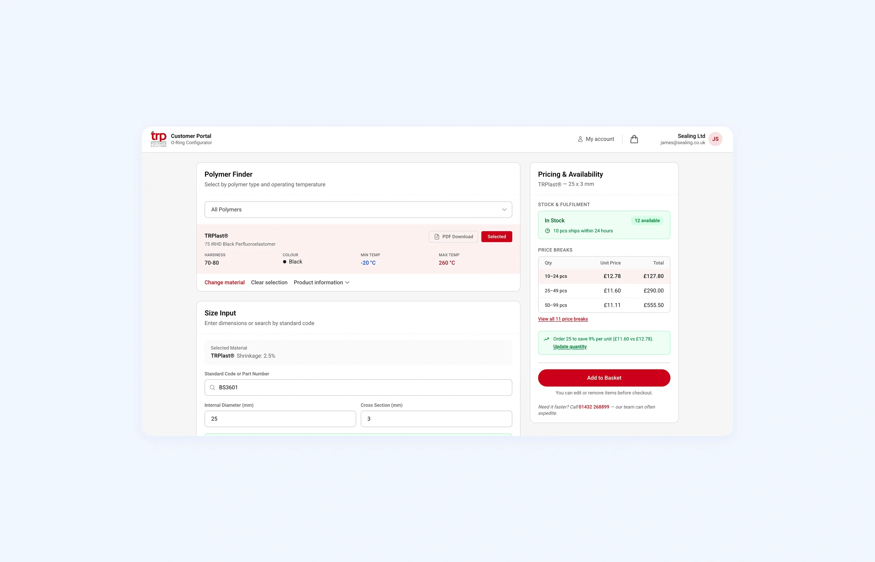Click O-Ring Configurator subtitle
Screen dimensions: 875x562
click(191, 143)
